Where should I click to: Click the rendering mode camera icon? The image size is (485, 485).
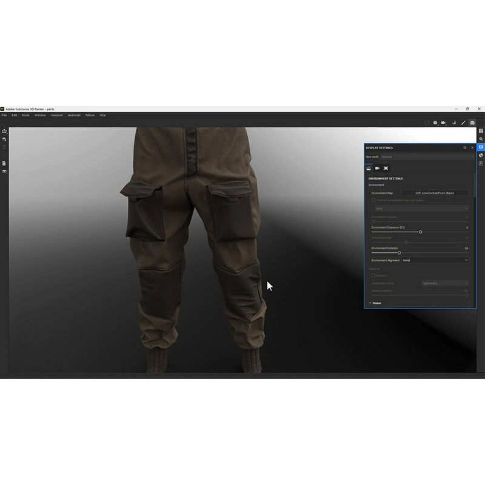click(x=472, y=122)
